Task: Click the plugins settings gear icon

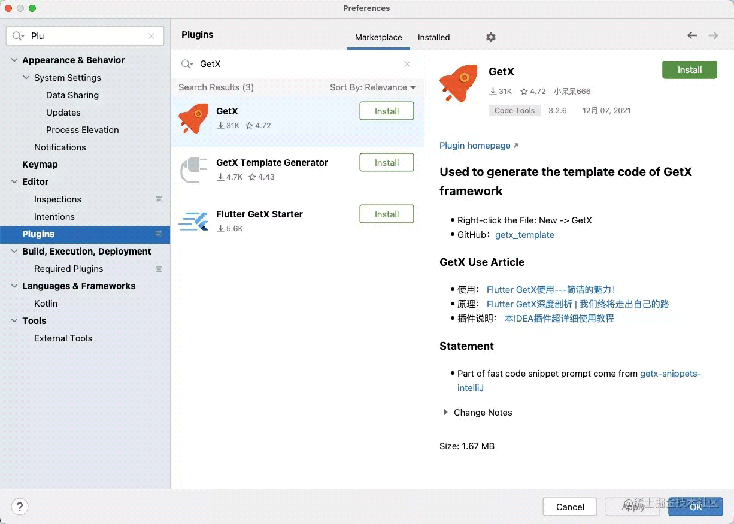Action: (491, 37)
